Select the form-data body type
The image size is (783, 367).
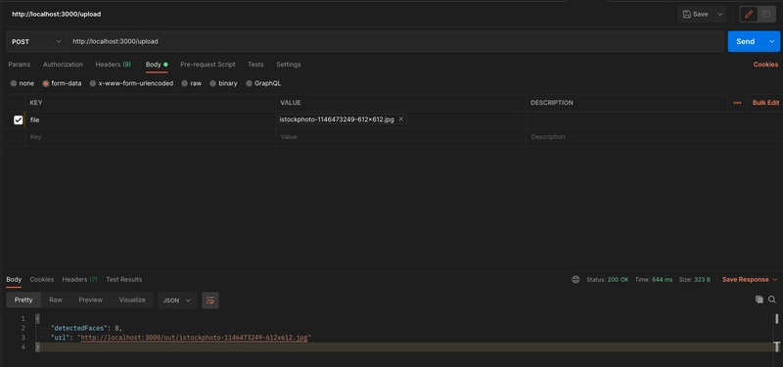(62, 83)
